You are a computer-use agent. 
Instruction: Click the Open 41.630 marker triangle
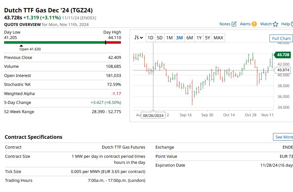21,46
